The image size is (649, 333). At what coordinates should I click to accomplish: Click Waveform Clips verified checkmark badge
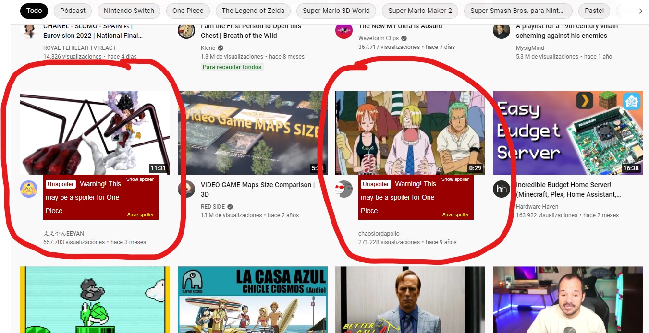[404, 38]
